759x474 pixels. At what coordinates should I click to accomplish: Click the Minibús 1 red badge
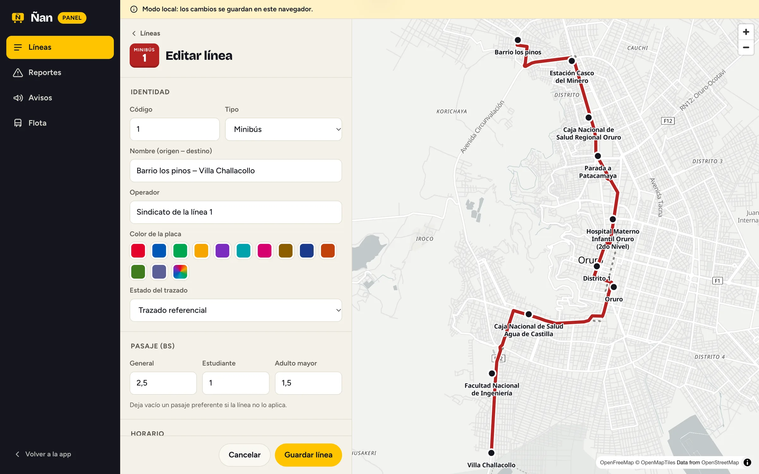tap(144, 55)
